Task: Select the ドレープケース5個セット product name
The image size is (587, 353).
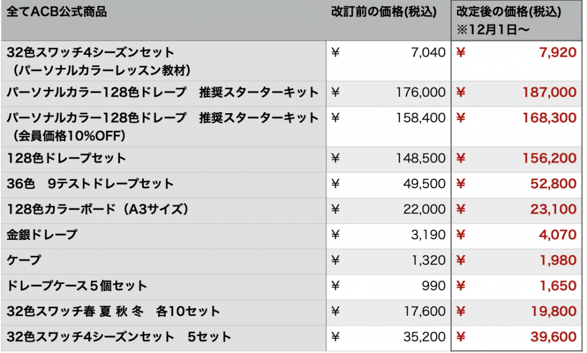Action: (x=77, y=286)
